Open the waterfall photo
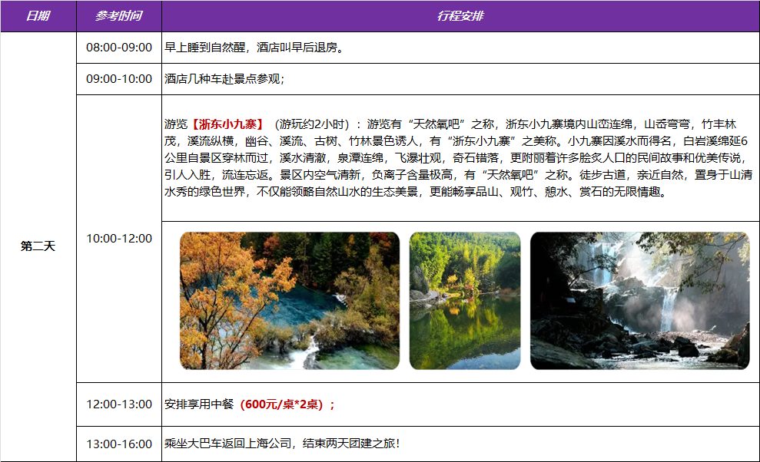Screen dimensions: 760x462 click(x=639, y=301)
